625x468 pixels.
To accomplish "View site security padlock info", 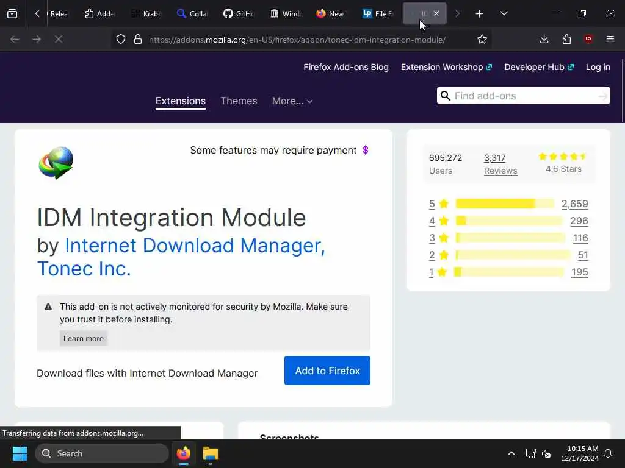I will pos(138,40).
